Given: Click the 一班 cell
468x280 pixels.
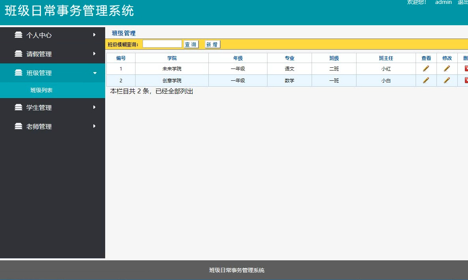Looking at the screenshot, I should coord(334,80).
